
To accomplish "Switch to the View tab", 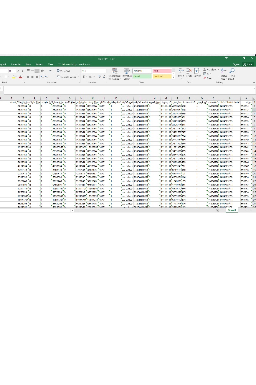I will [51, 64].
